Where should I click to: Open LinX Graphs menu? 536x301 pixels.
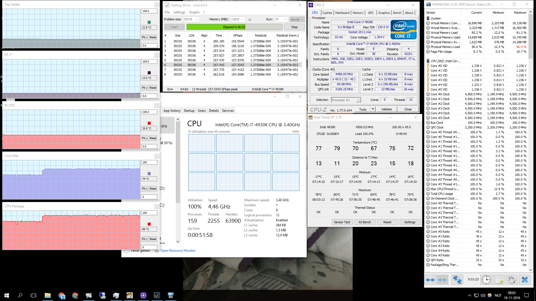click(x=194, y=12)
